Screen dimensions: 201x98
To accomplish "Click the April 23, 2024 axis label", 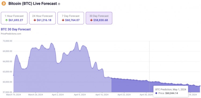I will [124, 95].
